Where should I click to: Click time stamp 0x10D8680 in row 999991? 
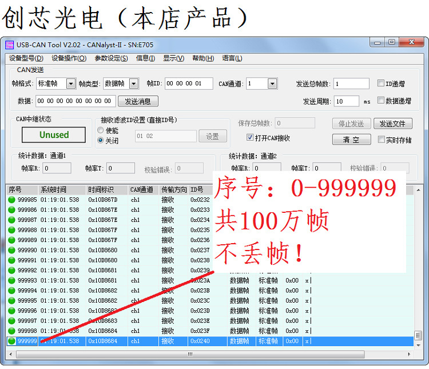(x=102, y=260)
